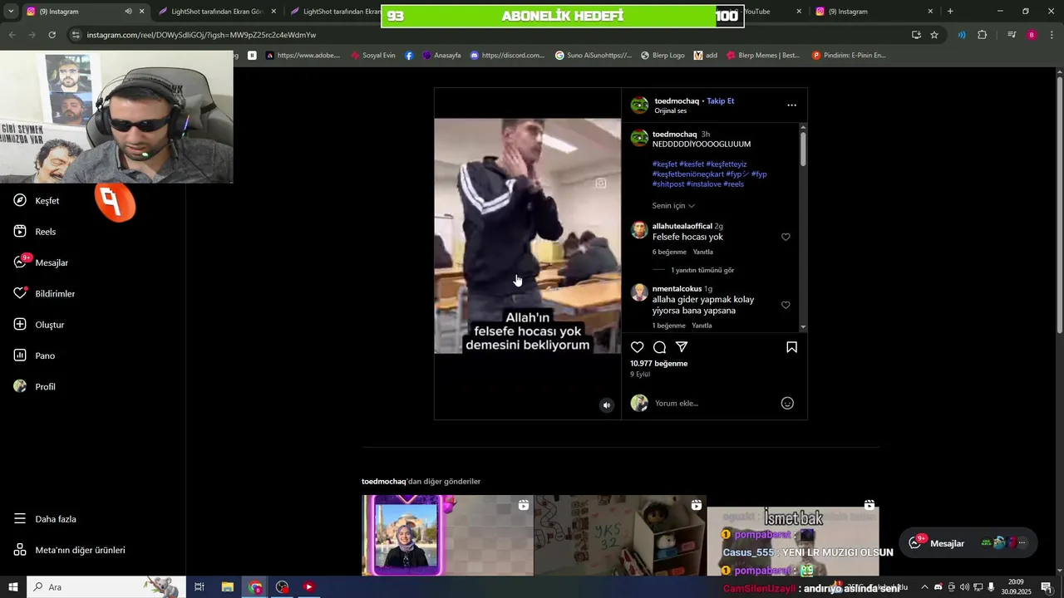Image resolution: width=1064 pixels, height=598 pixels.
Task: Install the app from address bar icon
Action: point(916,35)
